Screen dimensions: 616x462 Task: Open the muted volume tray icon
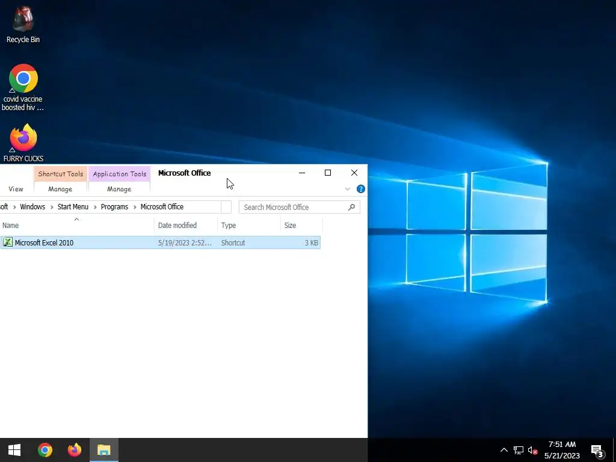pyautogui.click(x=533, y=450)
